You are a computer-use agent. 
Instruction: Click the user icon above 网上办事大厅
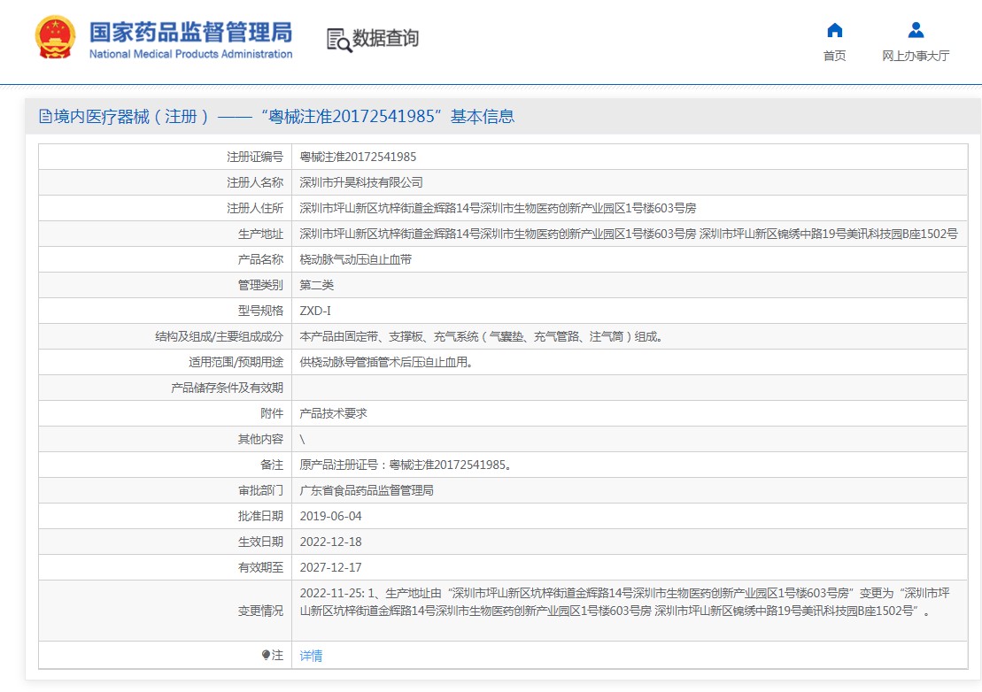click(916, 30)
